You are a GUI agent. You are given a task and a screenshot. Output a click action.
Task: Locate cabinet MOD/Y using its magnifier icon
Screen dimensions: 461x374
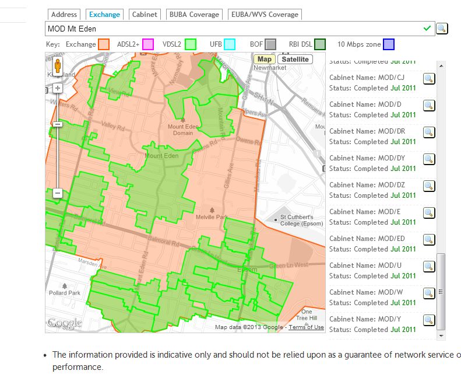pos(428,320)
